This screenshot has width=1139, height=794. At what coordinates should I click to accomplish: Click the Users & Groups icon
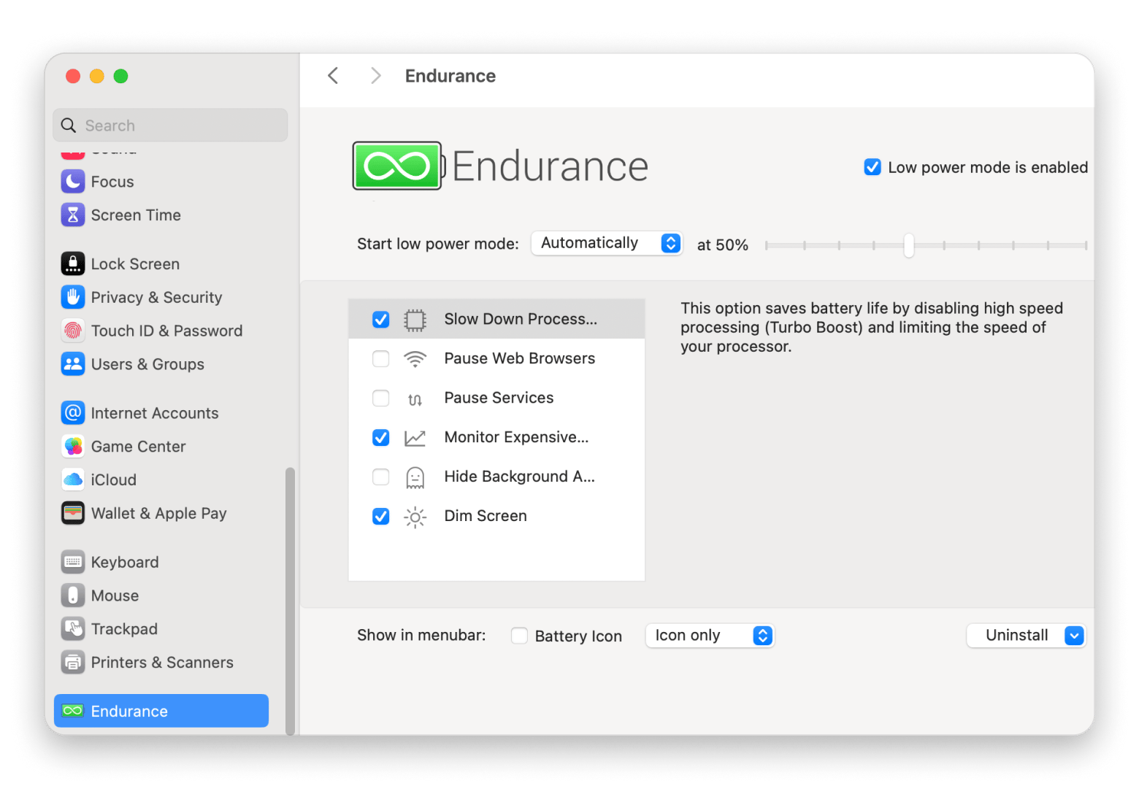pyautogui.click(x=73, y=364)
